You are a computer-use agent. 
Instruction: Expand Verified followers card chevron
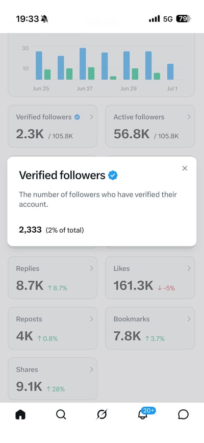[x=91, y=117]
